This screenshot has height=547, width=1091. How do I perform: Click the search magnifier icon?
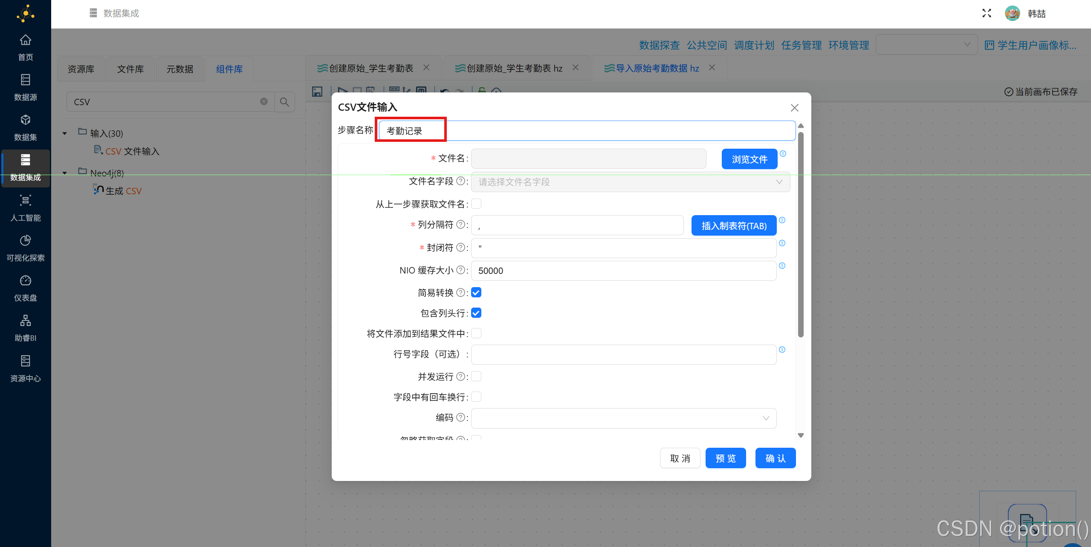(284, 102)
